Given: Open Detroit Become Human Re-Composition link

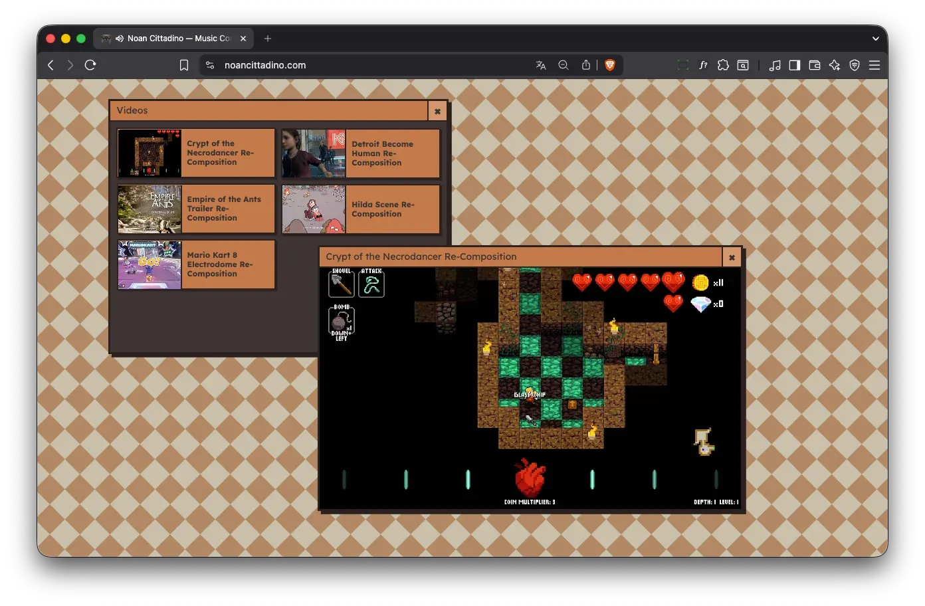Looking at the screenshot, I should pos(382,153).
